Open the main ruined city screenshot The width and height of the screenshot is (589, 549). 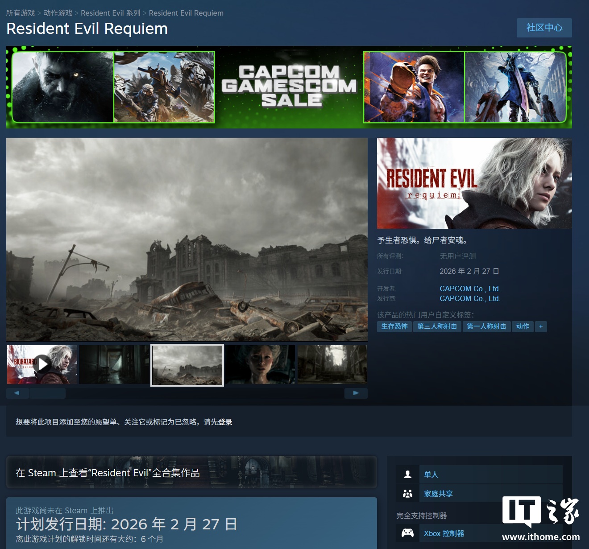click(x=187, y=239)
